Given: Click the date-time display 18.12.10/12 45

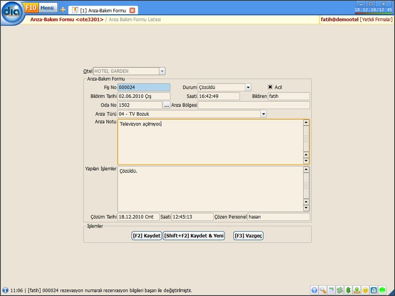Looking at the screenshot, I should pyautogui.click(x=373, y=10).
